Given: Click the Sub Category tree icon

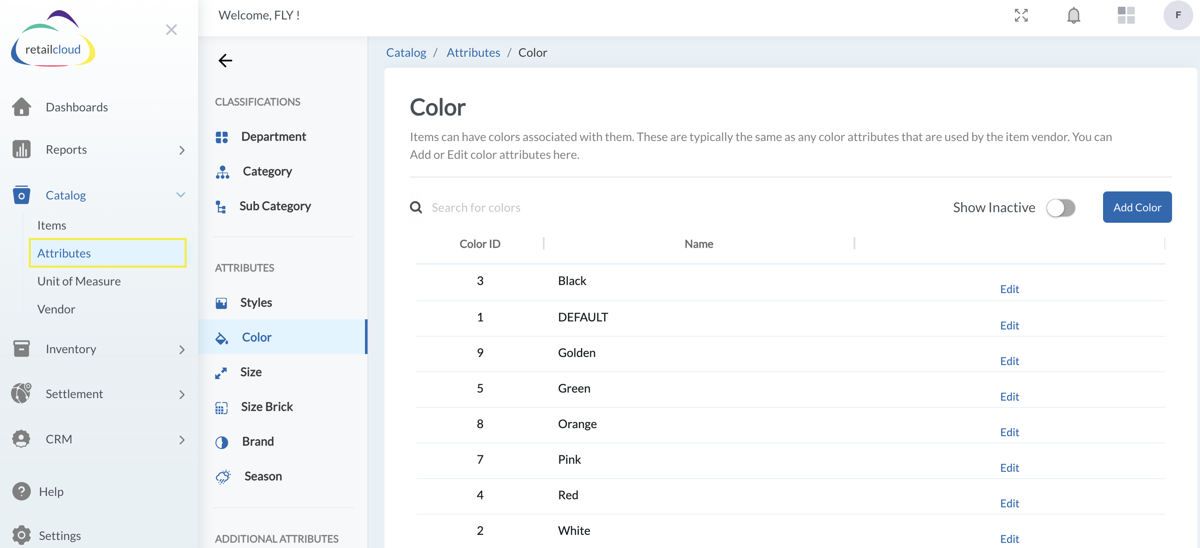Looking at the screenshot, I should tap(221, 206).
